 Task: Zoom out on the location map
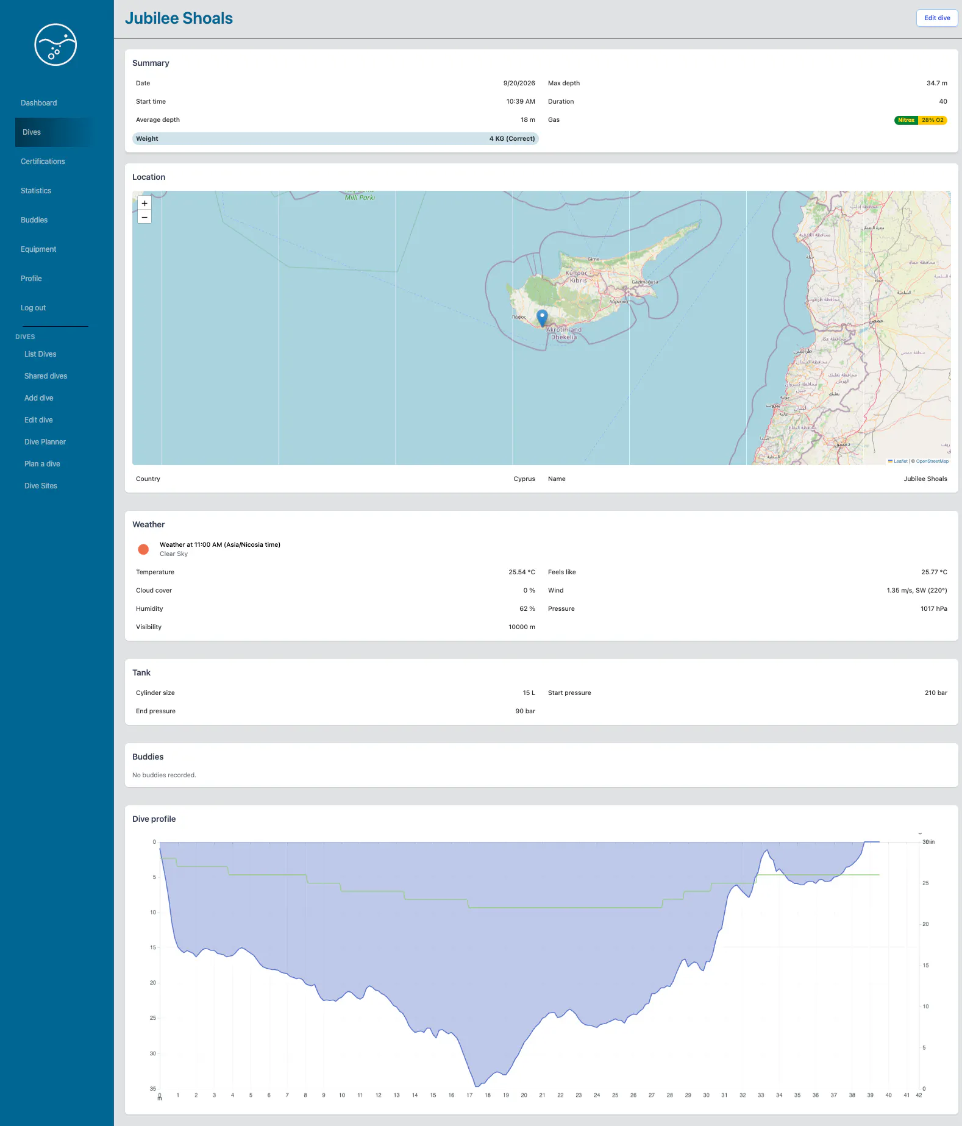coord(144,217)
